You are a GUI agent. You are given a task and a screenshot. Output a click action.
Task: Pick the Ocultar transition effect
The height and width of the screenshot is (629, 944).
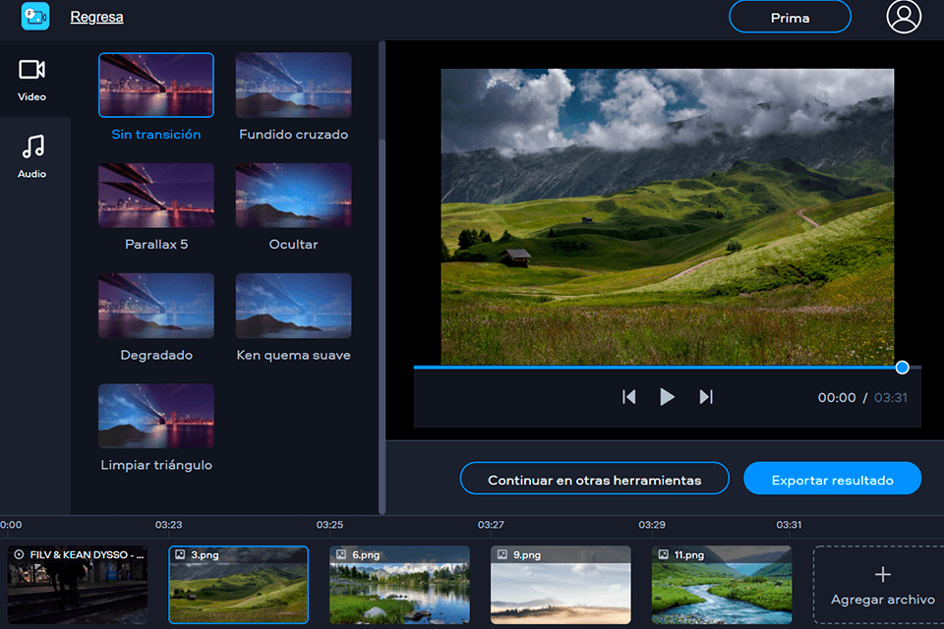293,196
